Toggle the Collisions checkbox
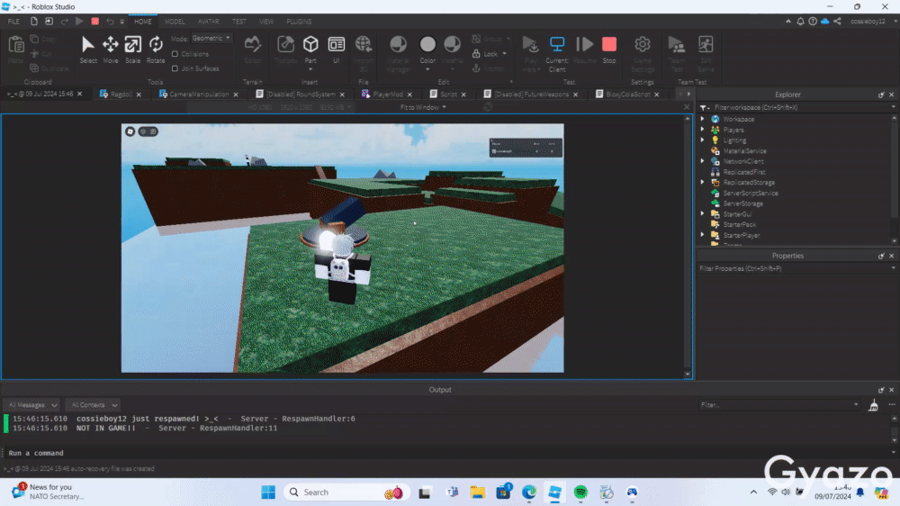The height and width of the screenshot is (506, 900). (175, 54)
